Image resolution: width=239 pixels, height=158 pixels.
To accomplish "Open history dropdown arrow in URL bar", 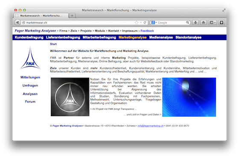I will [141, 23].
